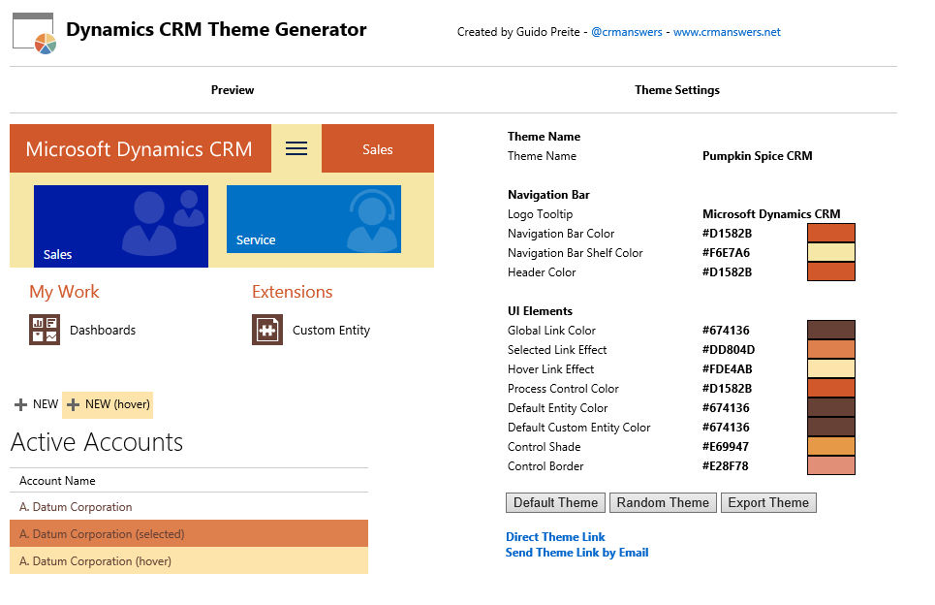Image resolution: width=935 pixels, height=605 pixels.
Task: Open the Dashboards icon under My Work
Action: pos(45,330)
